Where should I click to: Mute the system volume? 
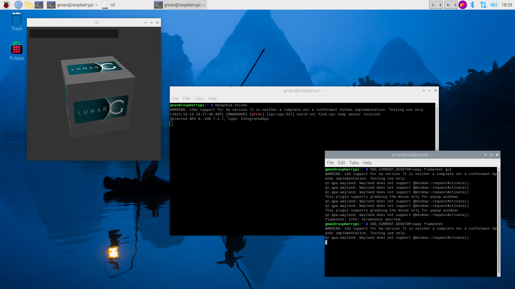tap(494, 5)
